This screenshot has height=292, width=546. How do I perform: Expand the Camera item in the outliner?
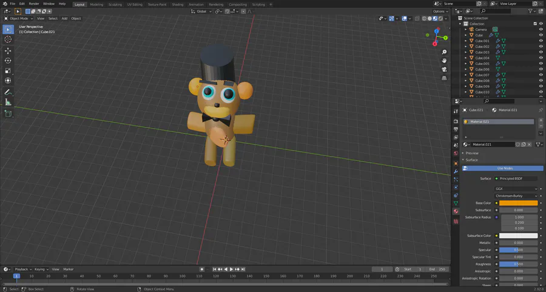[x=465, y=30]
